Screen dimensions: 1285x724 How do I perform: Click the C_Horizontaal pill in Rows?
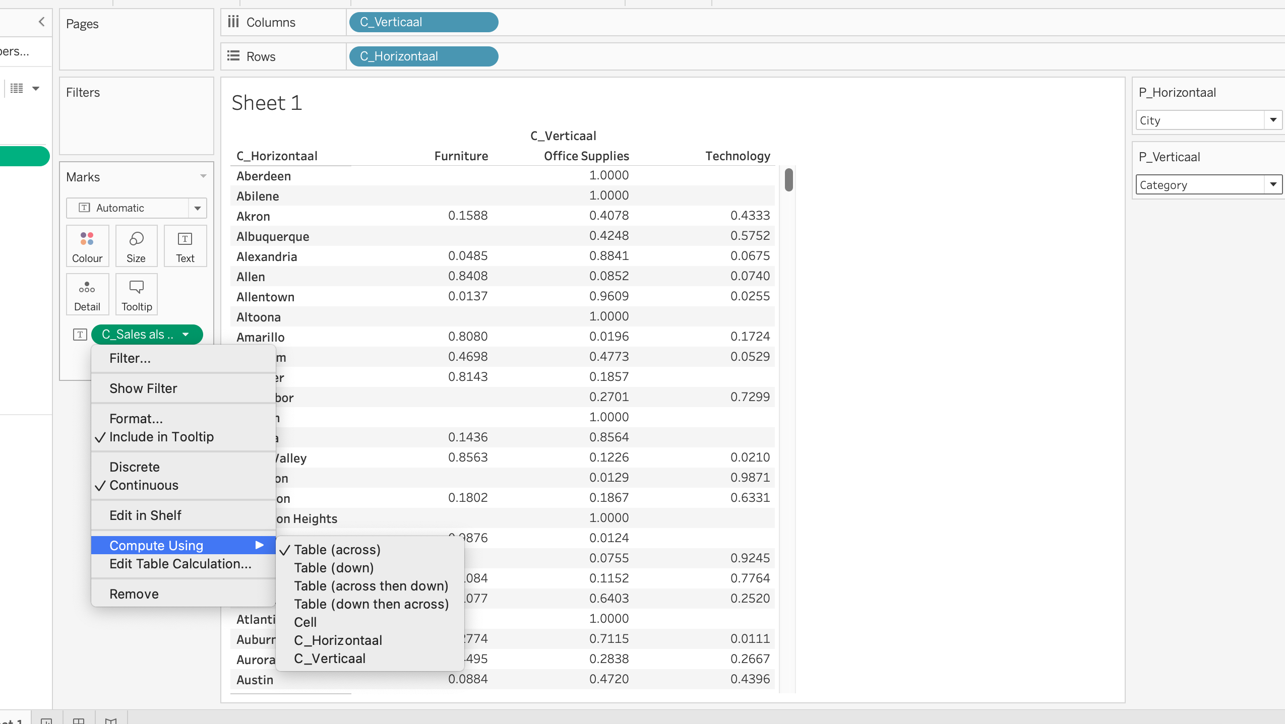pyautogui.click(x=423, y=56)
